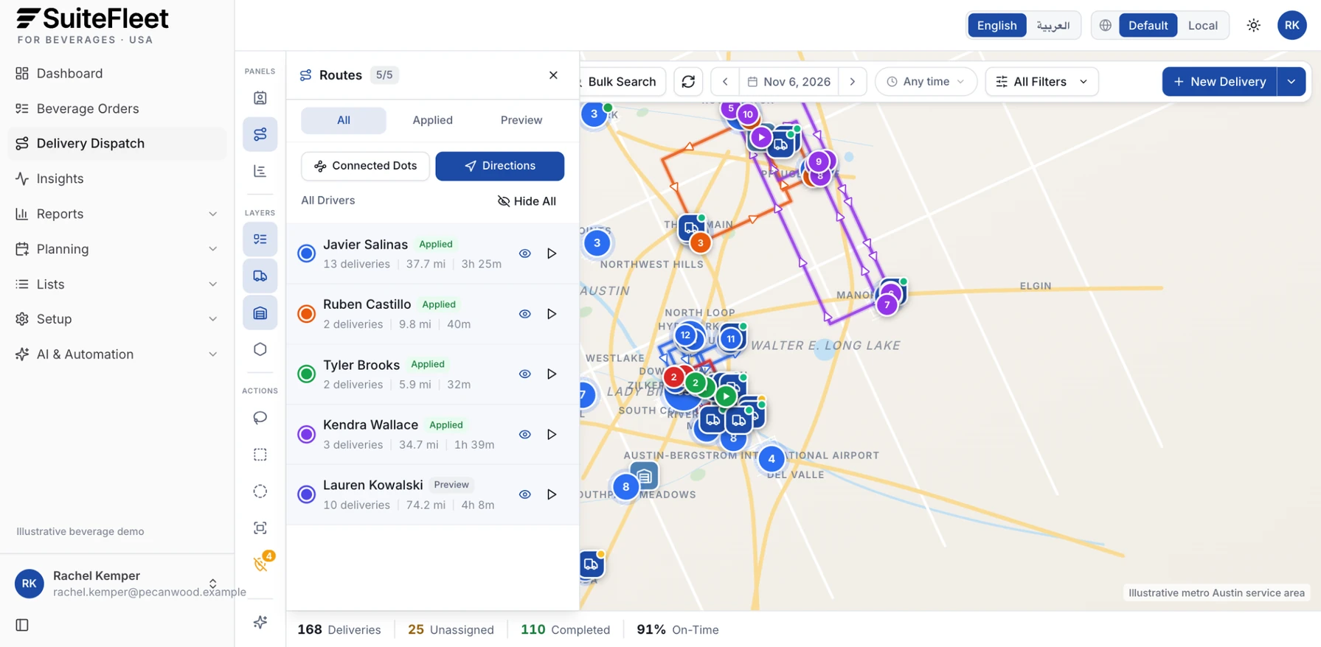This screenshot has height=647, width=1321.
Task: Toggle visibility of Lauren Kowalski route
Action: [x=524, y=494]
